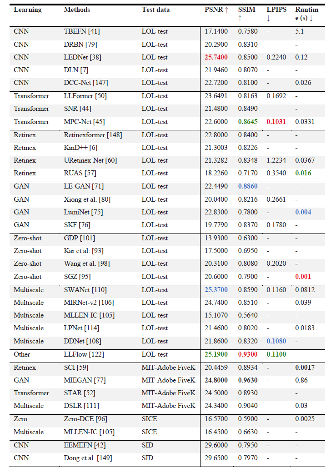This screenshot has width=331, height=472.
Task: Click the Zero-DCE [96] citation
Action: click(x=85, y=419)
